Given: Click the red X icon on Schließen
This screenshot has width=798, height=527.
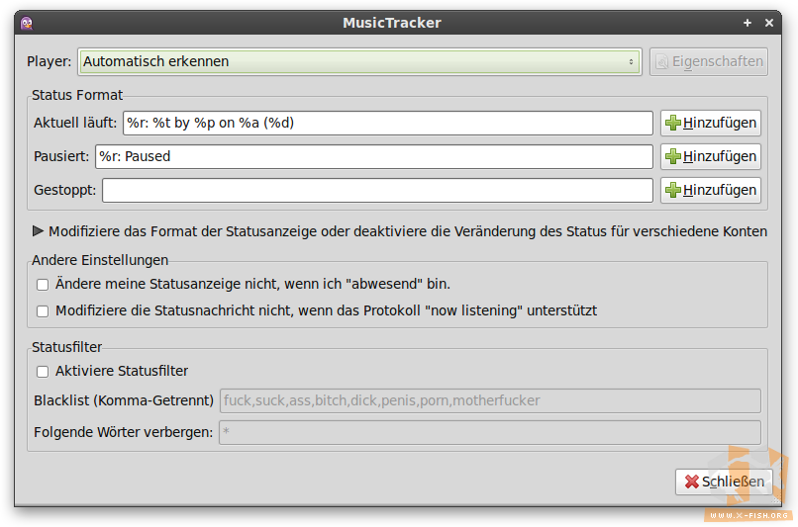Looking at the screenshot, I should click(x=691, y=482).
